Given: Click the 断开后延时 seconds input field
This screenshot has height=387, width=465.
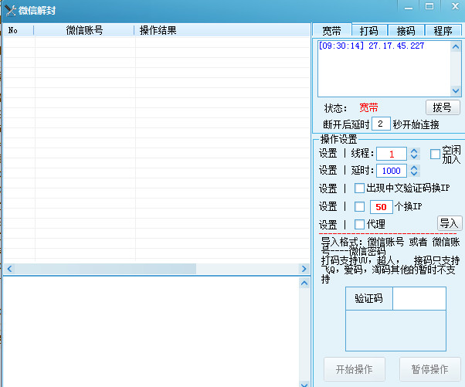Looking at the screenshot, I should (x=381, y=124).
